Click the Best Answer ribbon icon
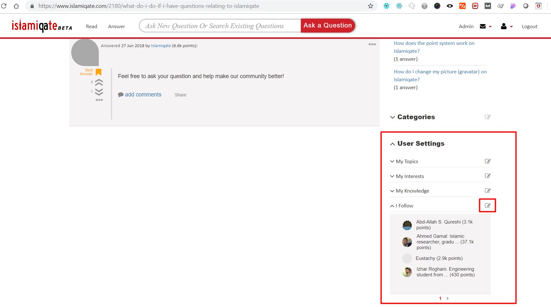The height and width of the screenshot is (307, 551). tap(98, 72)
